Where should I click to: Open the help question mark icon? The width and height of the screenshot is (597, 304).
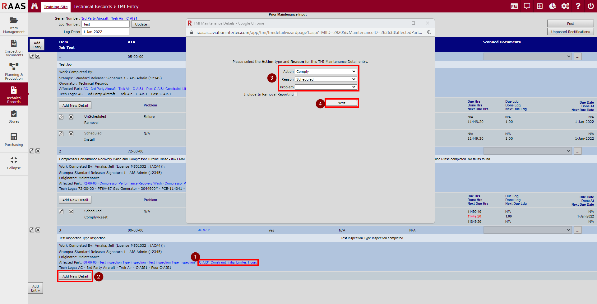point(578,6)
